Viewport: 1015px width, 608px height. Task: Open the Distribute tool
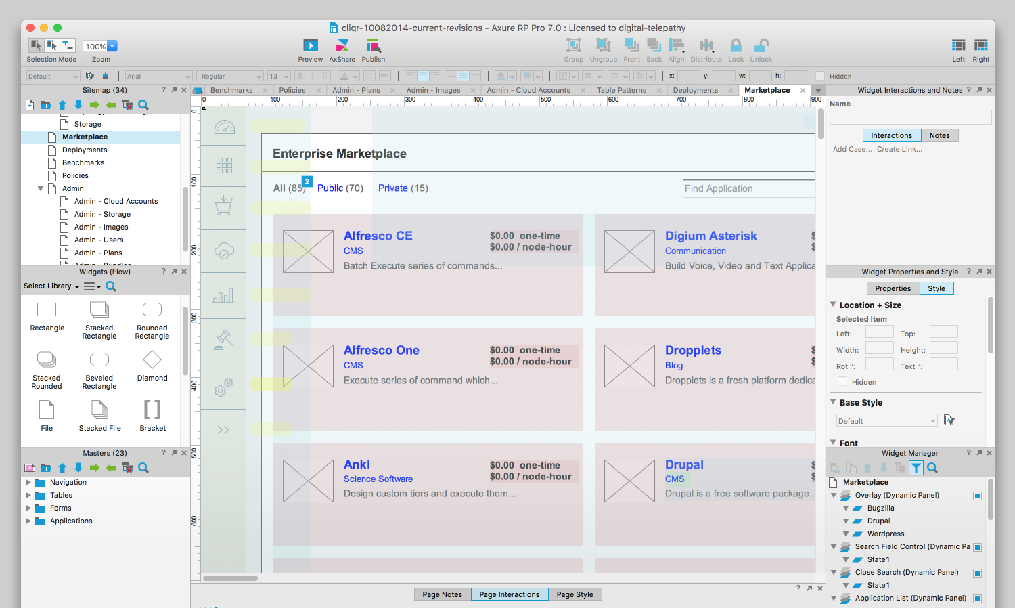click(706, 45)
